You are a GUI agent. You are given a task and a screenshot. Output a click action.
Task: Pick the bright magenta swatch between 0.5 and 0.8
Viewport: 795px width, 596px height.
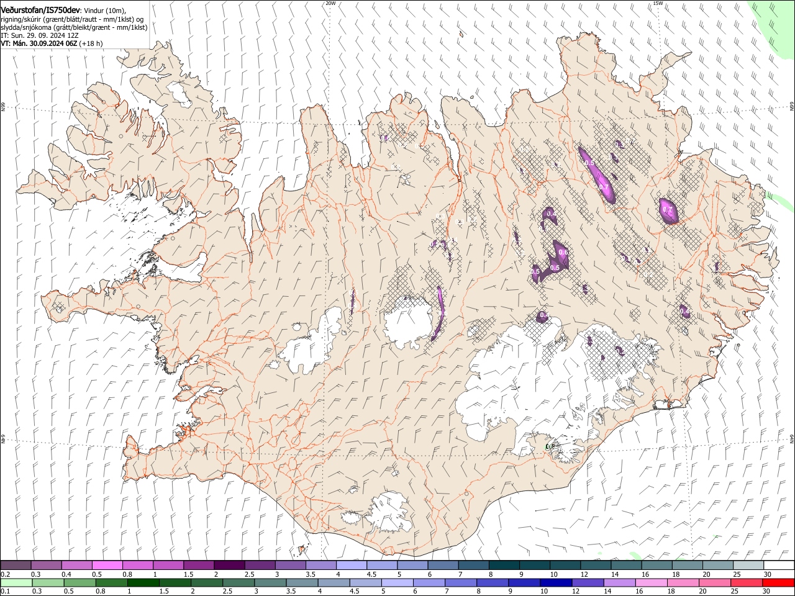click(107, 566)
